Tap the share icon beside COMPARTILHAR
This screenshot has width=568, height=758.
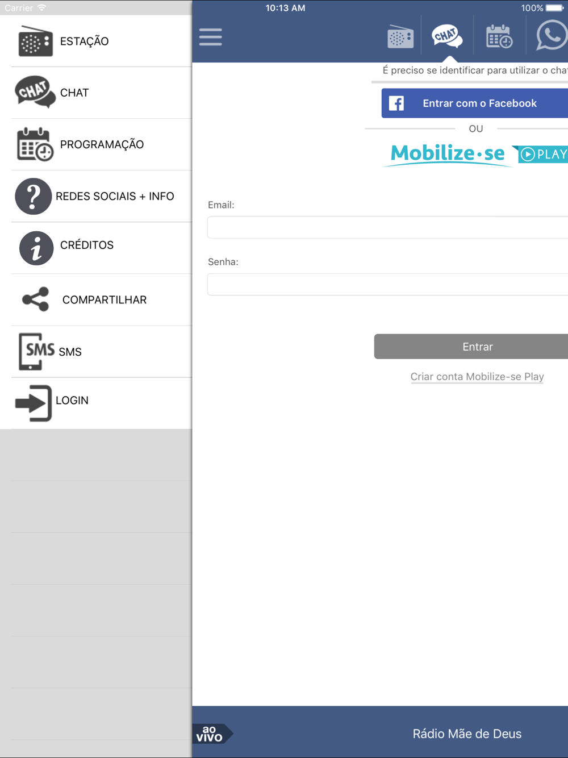point(35,299)
